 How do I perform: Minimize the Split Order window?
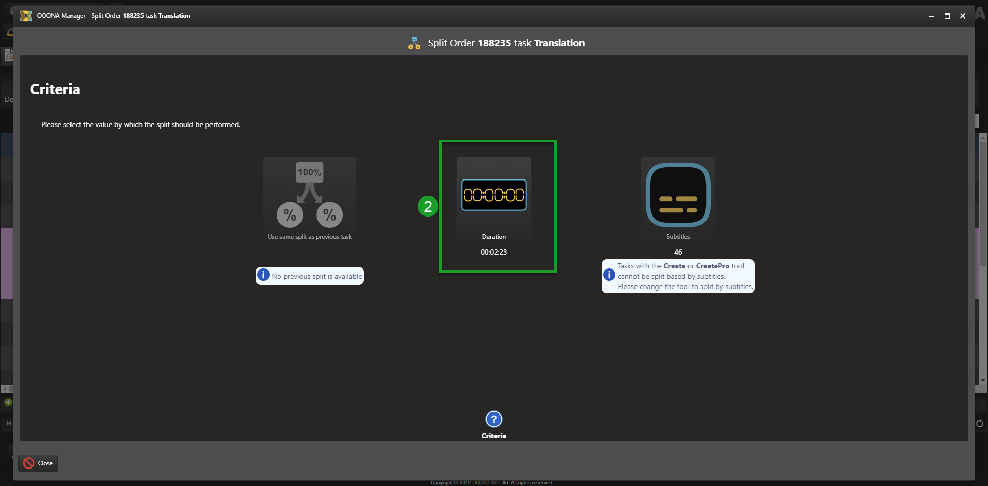click(x=931, y=16)
